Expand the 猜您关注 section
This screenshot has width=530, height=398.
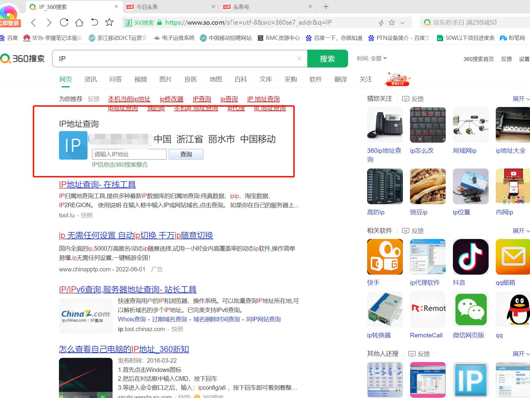[520, 99]
